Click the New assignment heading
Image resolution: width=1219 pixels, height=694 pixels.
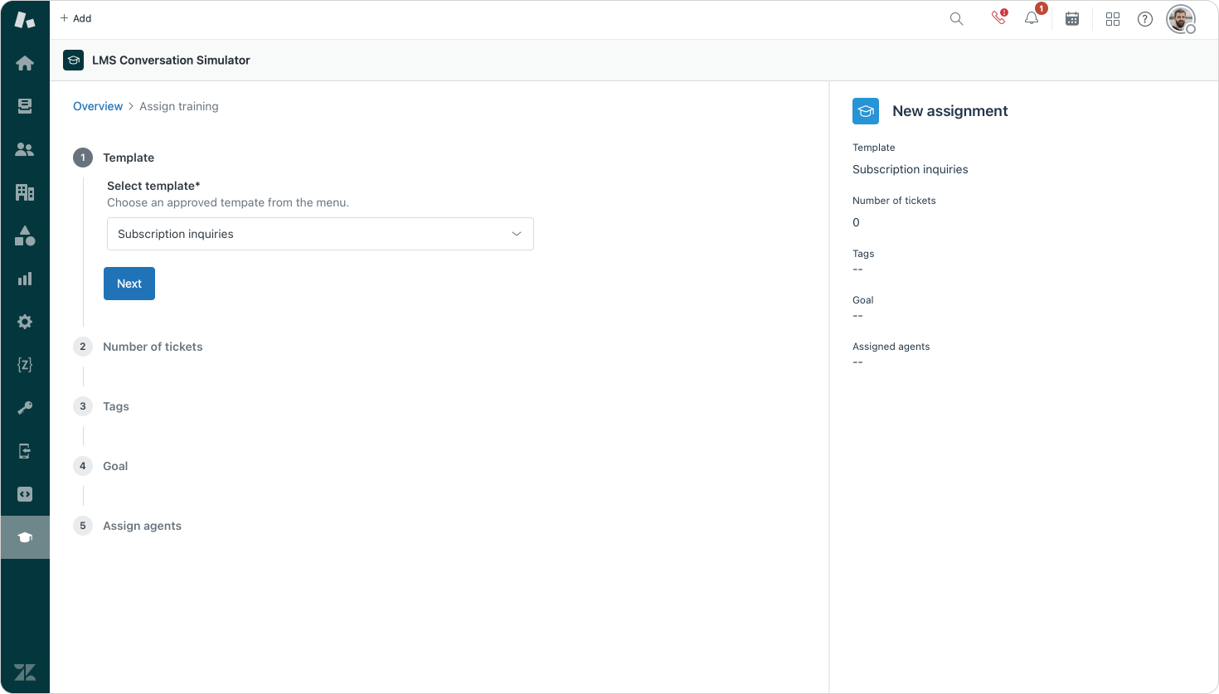[950, 111]
